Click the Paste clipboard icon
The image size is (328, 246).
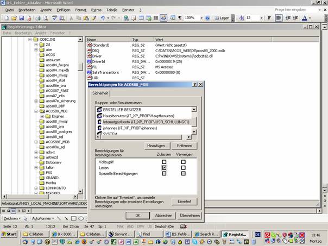coord(86,18)
